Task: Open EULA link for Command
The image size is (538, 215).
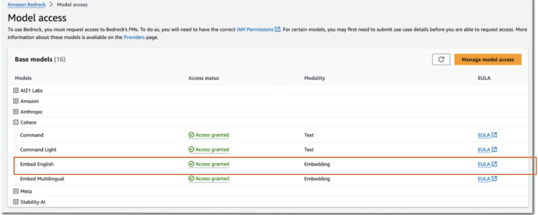Action: 487,135
